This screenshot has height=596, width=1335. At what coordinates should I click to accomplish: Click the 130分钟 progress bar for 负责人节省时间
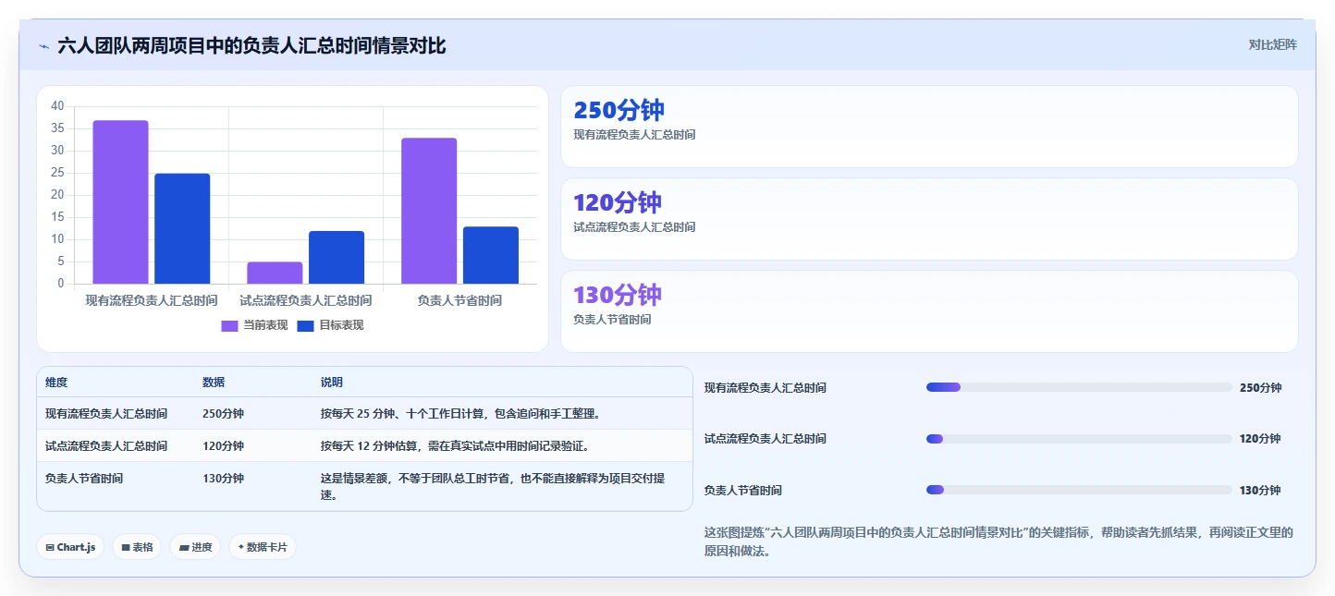click(x=1079, y=490)
